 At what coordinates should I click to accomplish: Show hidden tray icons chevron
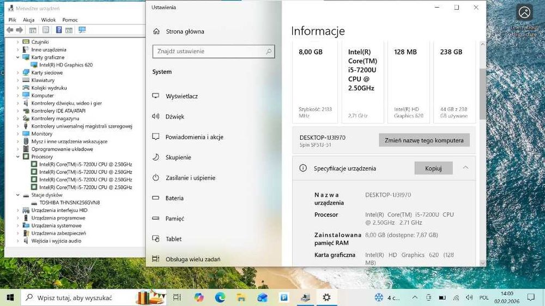point(415,298)
